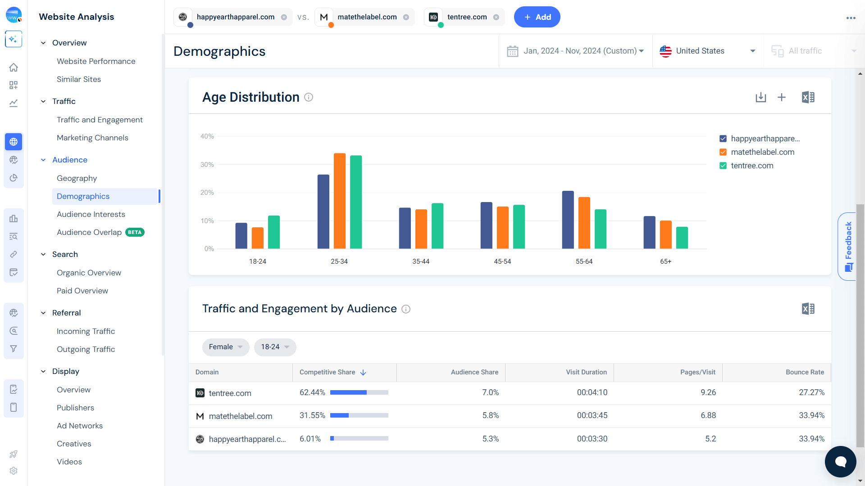Click the calendar icon in date picker
The width and height of the screenshot is (865, 486).
513,51
